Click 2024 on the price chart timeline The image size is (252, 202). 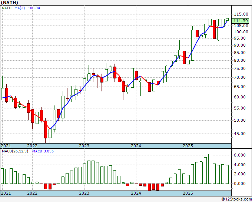136,146
